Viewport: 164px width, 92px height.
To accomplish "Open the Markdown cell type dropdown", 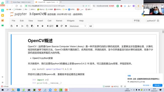I will pos(78,26).
